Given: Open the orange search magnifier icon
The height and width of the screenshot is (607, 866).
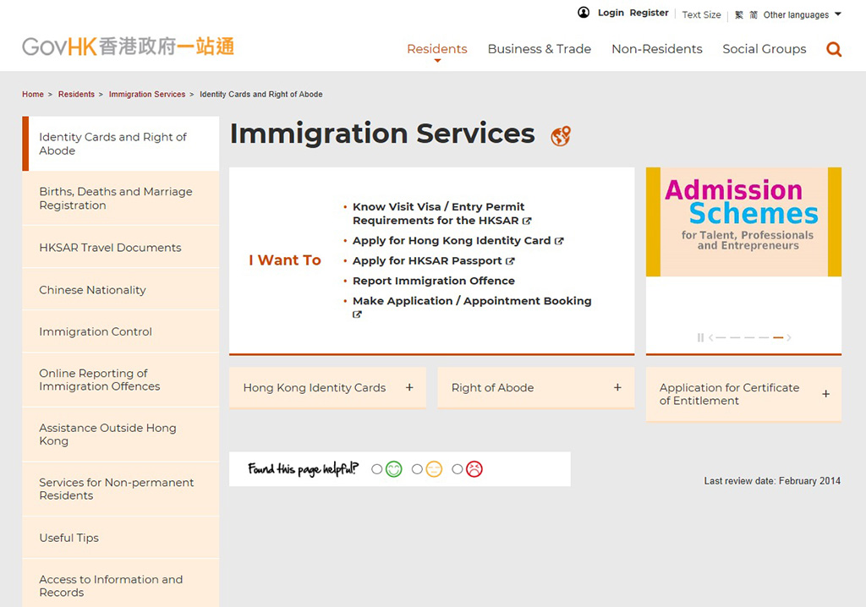Looking at the screenshot, I should (833, 49).
